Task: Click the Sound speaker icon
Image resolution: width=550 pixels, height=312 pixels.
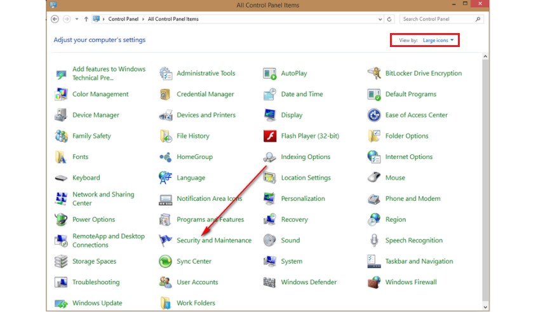Action: point(270,240)
